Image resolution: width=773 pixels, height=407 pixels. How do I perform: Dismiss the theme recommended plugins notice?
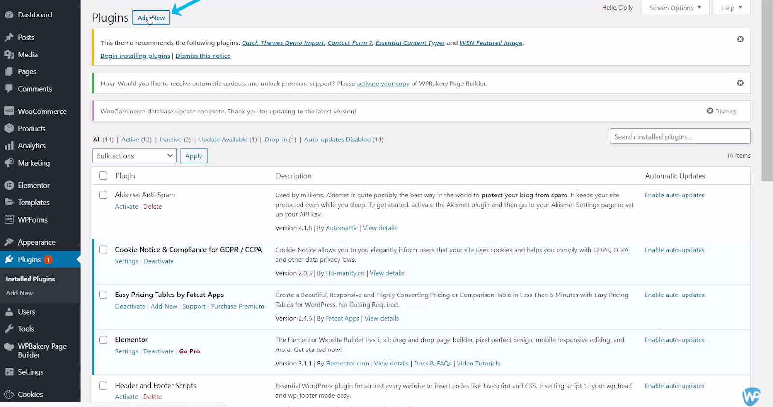(x=740, y=39)
